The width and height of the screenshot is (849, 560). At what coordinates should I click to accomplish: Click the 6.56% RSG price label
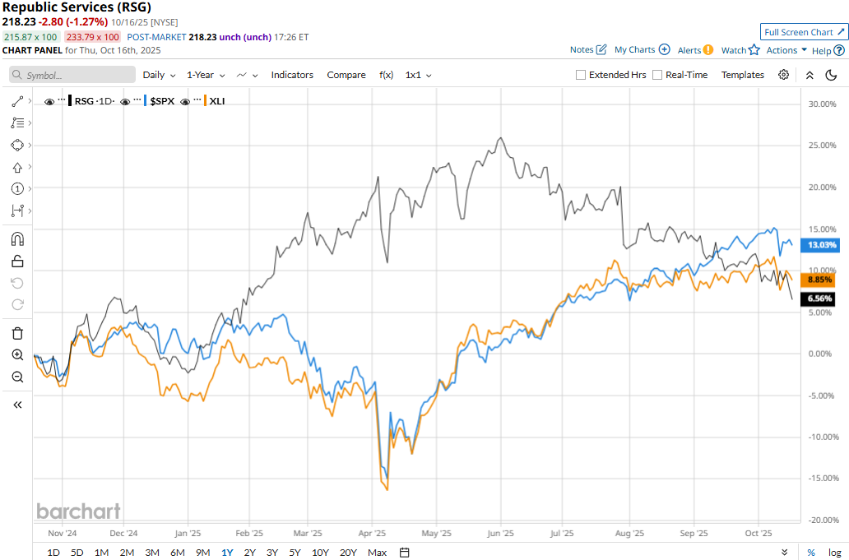click(x=818, y=299)
